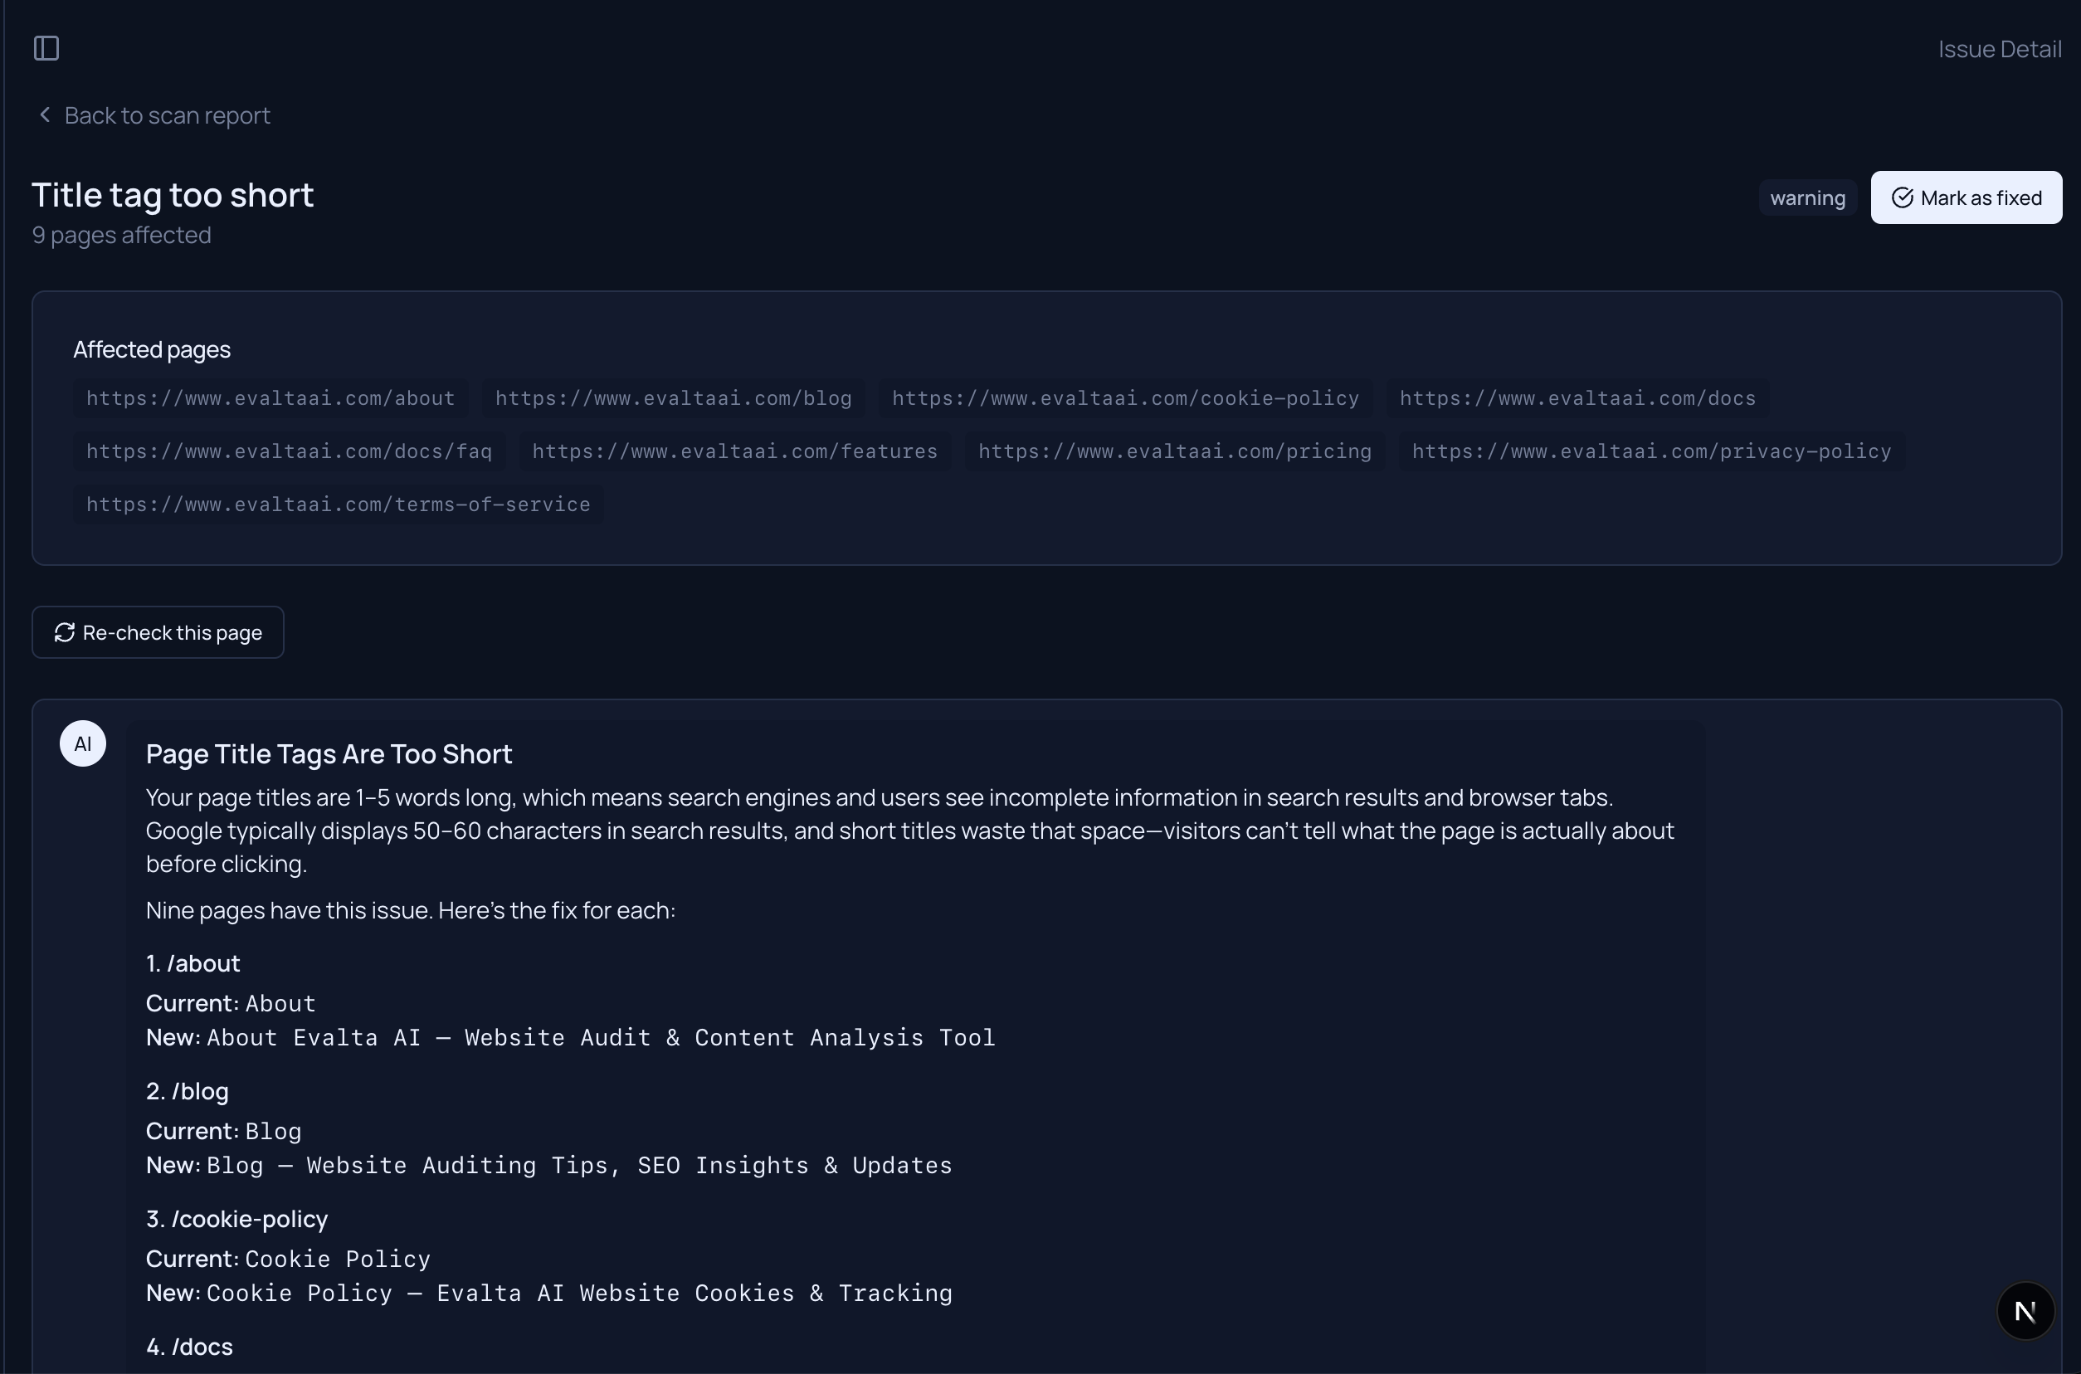
Task: Open the N logo in the bottom-right corner
Action: pyautogui.click(x=2025, y=1310)
